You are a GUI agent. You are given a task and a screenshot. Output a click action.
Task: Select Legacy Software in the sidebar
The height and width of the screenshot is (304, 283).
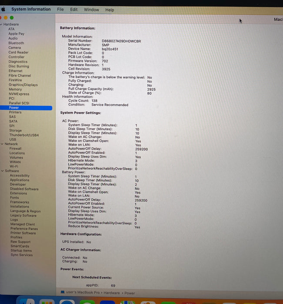tap(23, 215)
